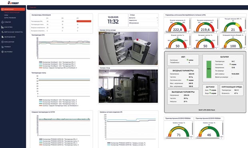
Task: Click the Контроллеры Wirenboard panel title
Action: [41, 15]
